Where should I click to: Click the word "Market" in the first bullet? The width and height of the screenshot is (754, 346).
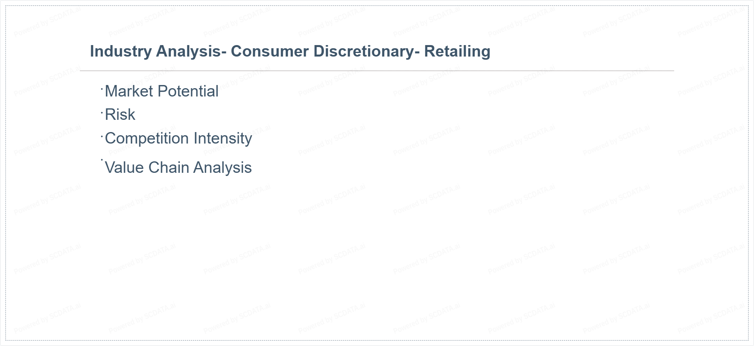click(x=129, y=91)
